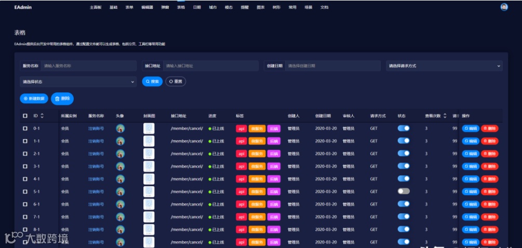Click the 编辑 button in row 7-1
Screen dimensions: 522x248
pyautogui.click(x=471, y=217)
